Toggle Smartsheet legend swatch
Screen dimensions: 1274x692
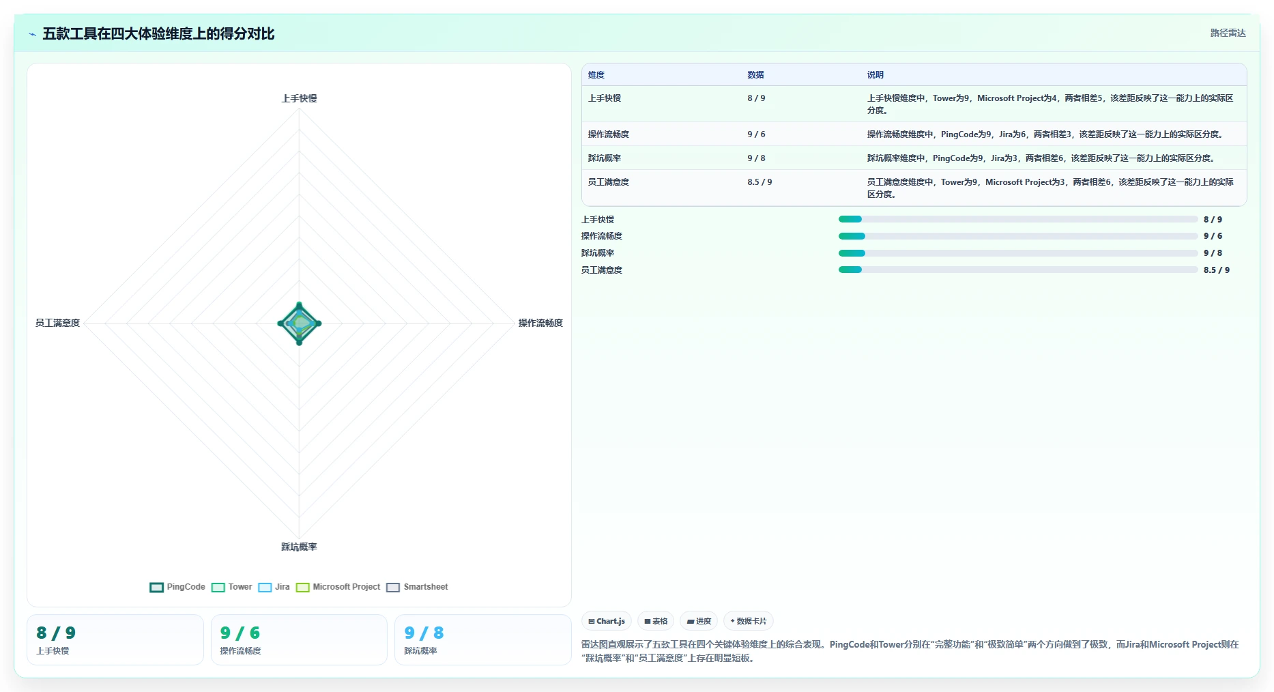393,588
